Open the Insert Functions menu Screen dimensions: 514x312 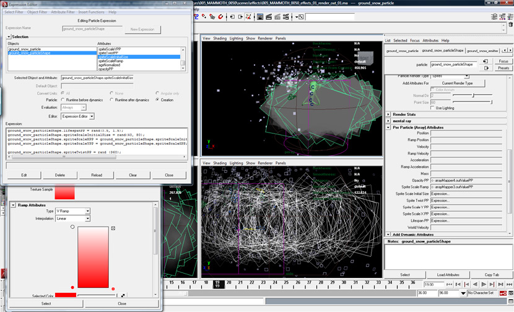pyautogui.click(x=91, y=12)
